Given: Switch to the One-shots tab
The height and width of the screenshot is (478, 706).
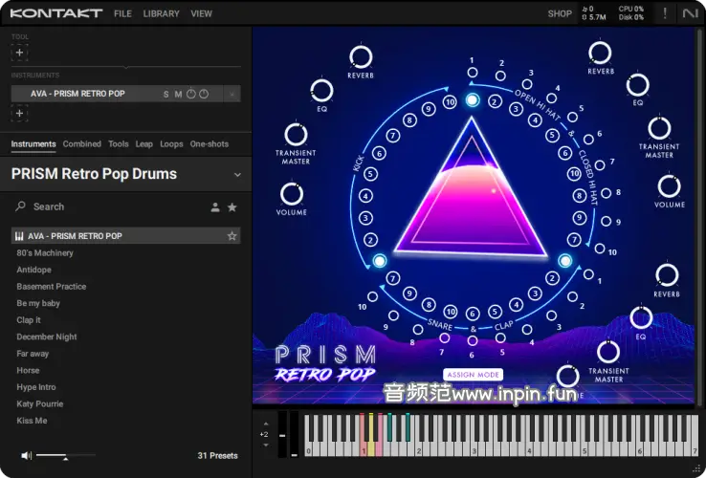Looking at the screenshot, I should pos(209,144).
